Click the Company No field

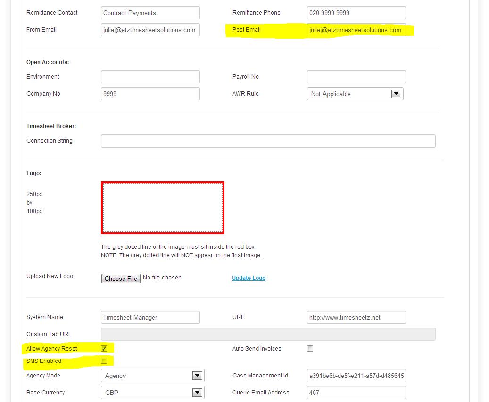pos(150,93)
